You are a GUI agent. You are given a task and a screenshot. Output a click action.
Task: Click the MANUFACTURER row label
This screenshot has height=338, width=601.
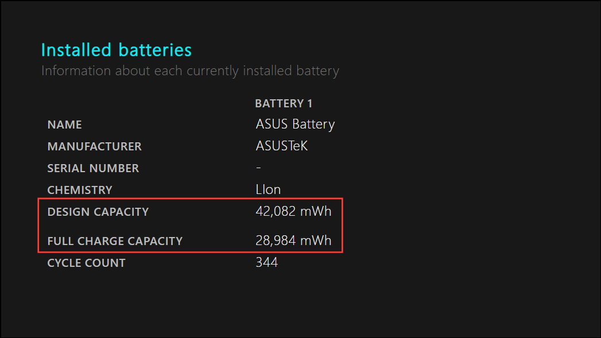(x=94, y=146)
